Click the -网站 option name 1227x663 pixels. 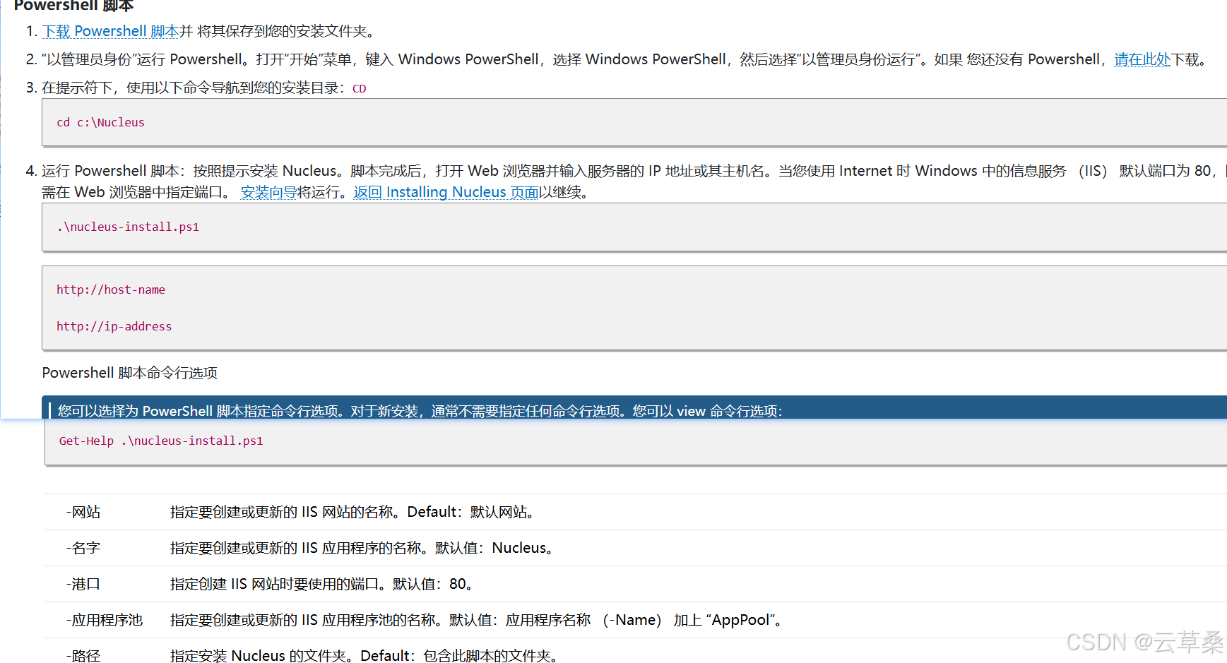[83, 512]
